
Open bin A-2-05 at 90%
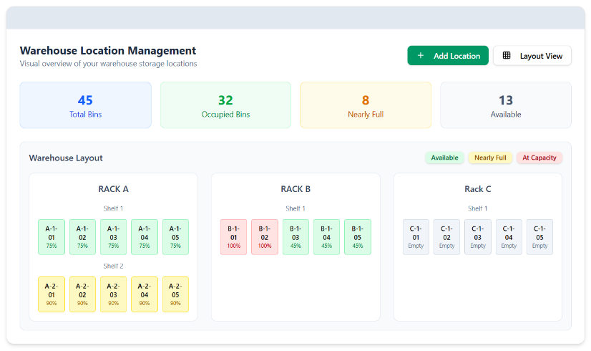pos(175,294)
